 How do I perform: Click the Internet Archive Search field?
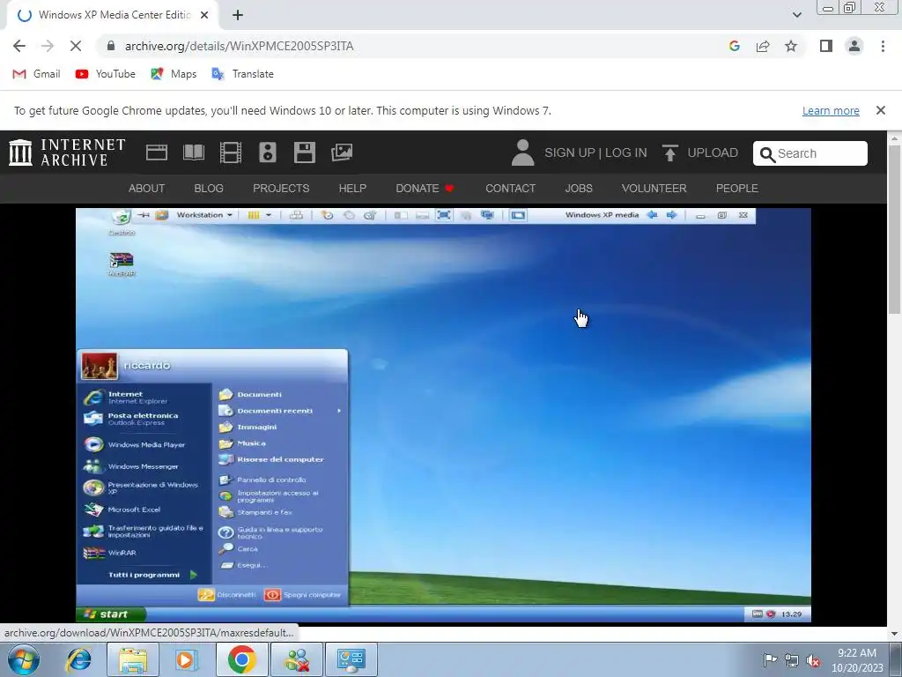tap(810, 153)
